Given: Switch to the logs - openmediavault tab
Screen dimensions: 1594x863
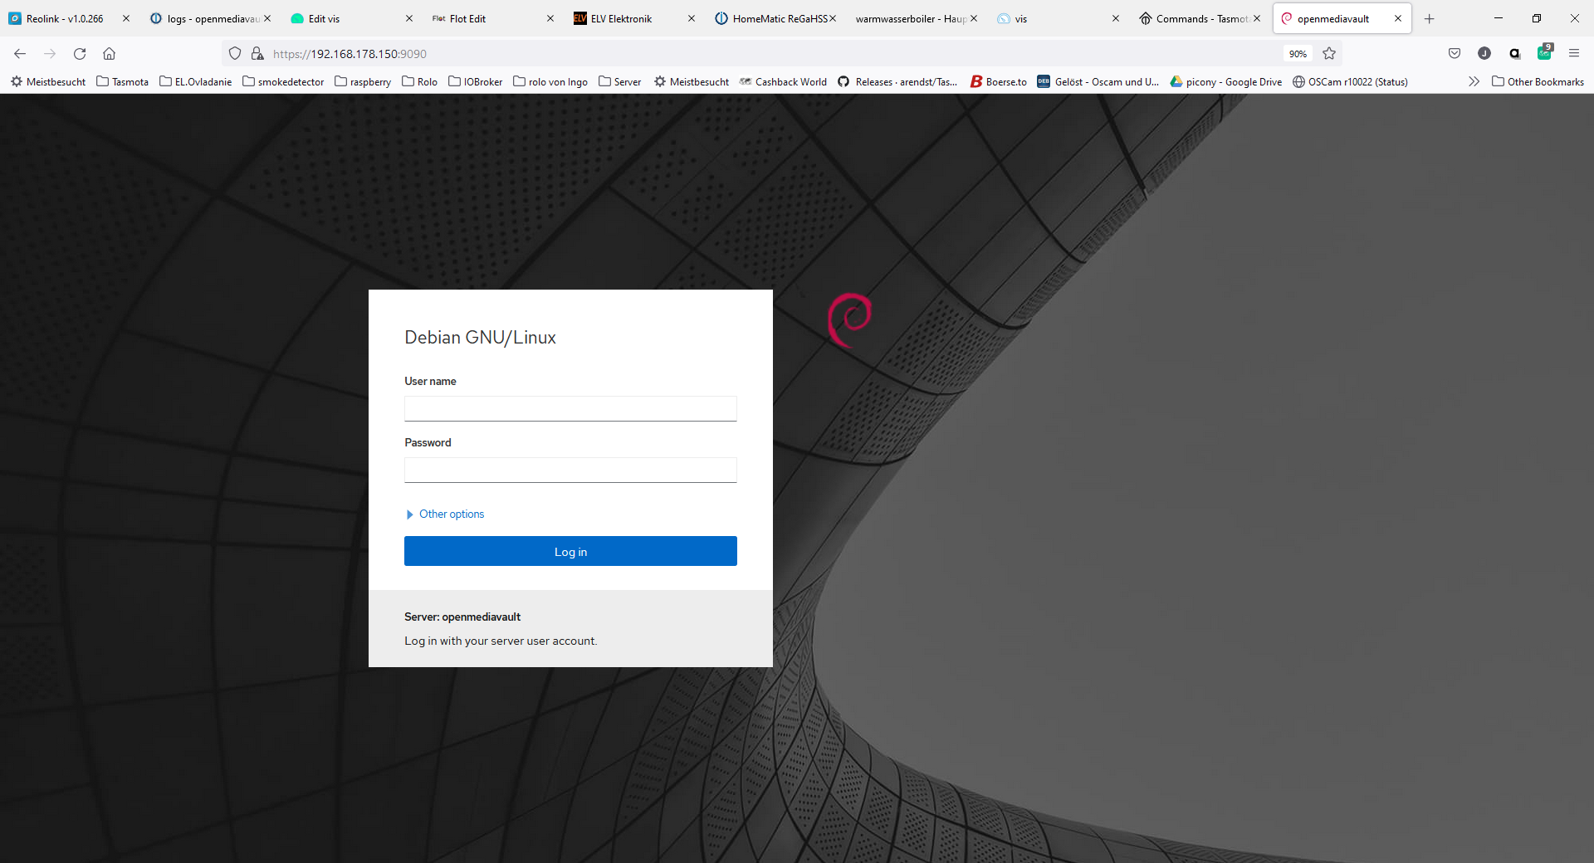Looking at the screenshot, I should (206, 18).
